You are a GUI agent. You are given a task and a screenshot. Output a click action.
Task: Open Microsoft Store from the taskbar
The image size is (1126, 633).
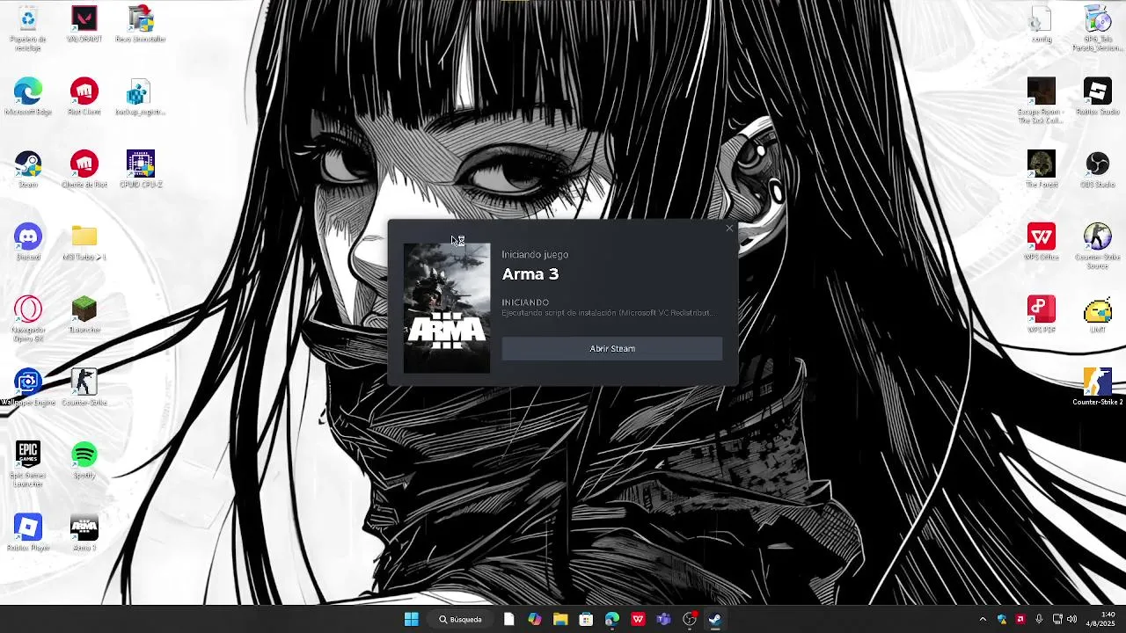click(586, 619)
